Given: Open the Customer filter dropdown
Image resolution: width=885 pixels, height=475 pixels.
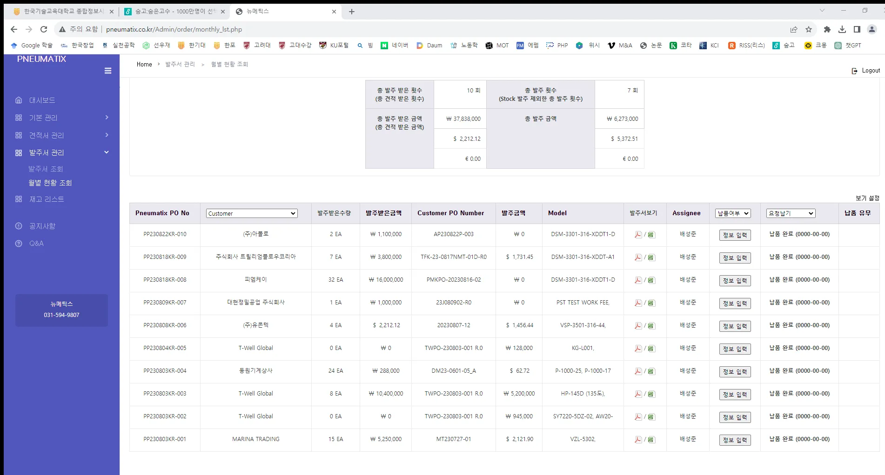Looking at the screenshot, I should coord(251,213).
